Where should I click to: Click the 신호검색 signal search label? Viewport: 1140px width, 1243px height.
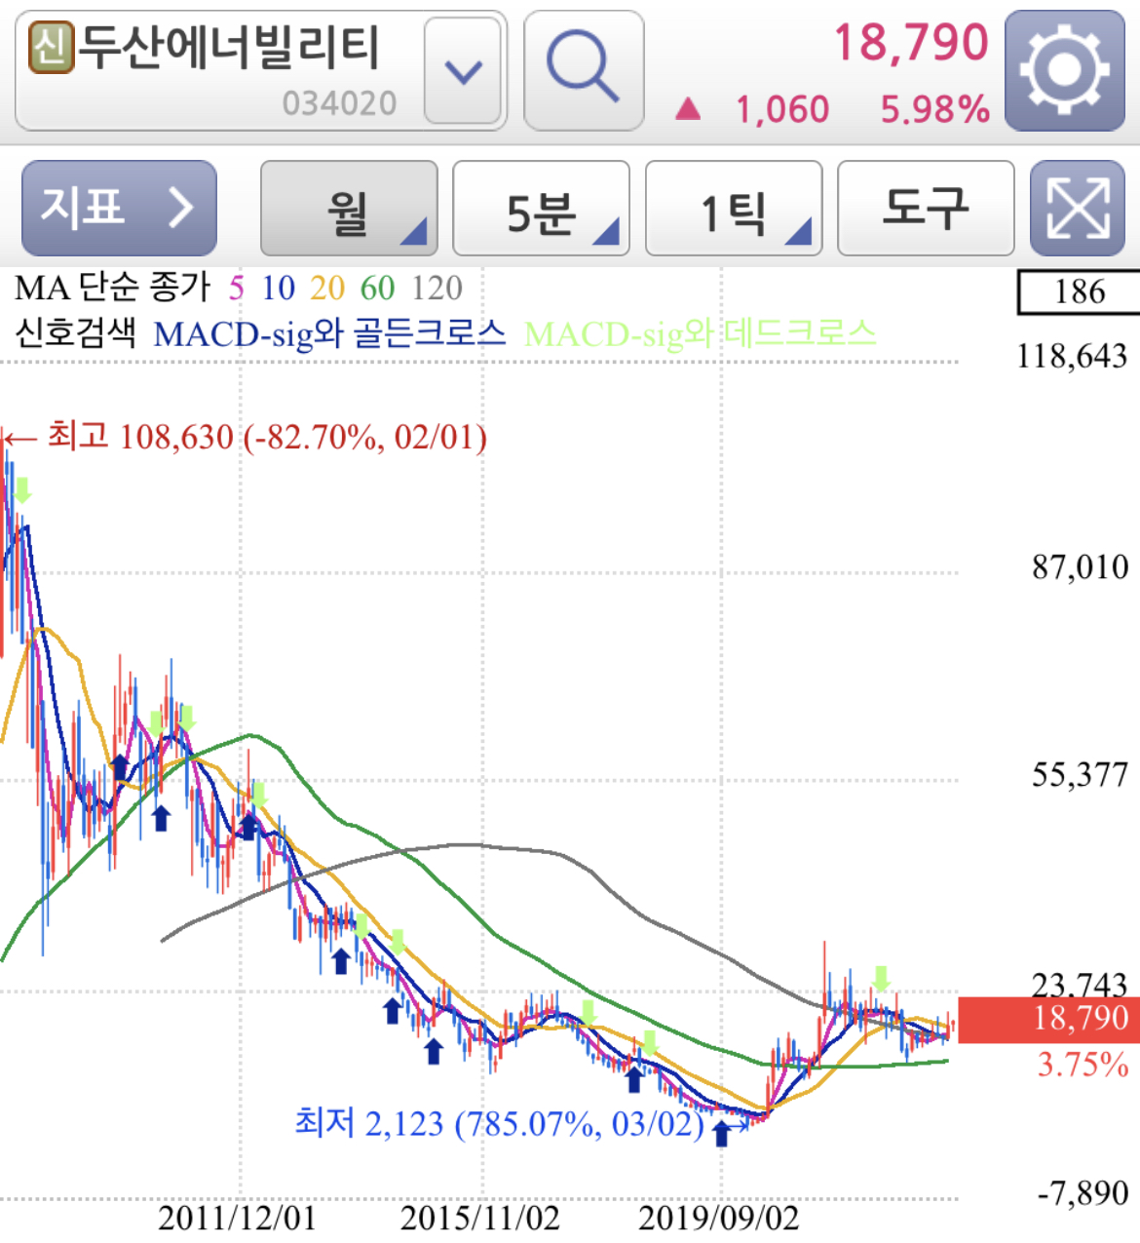[x=75, y=334]
